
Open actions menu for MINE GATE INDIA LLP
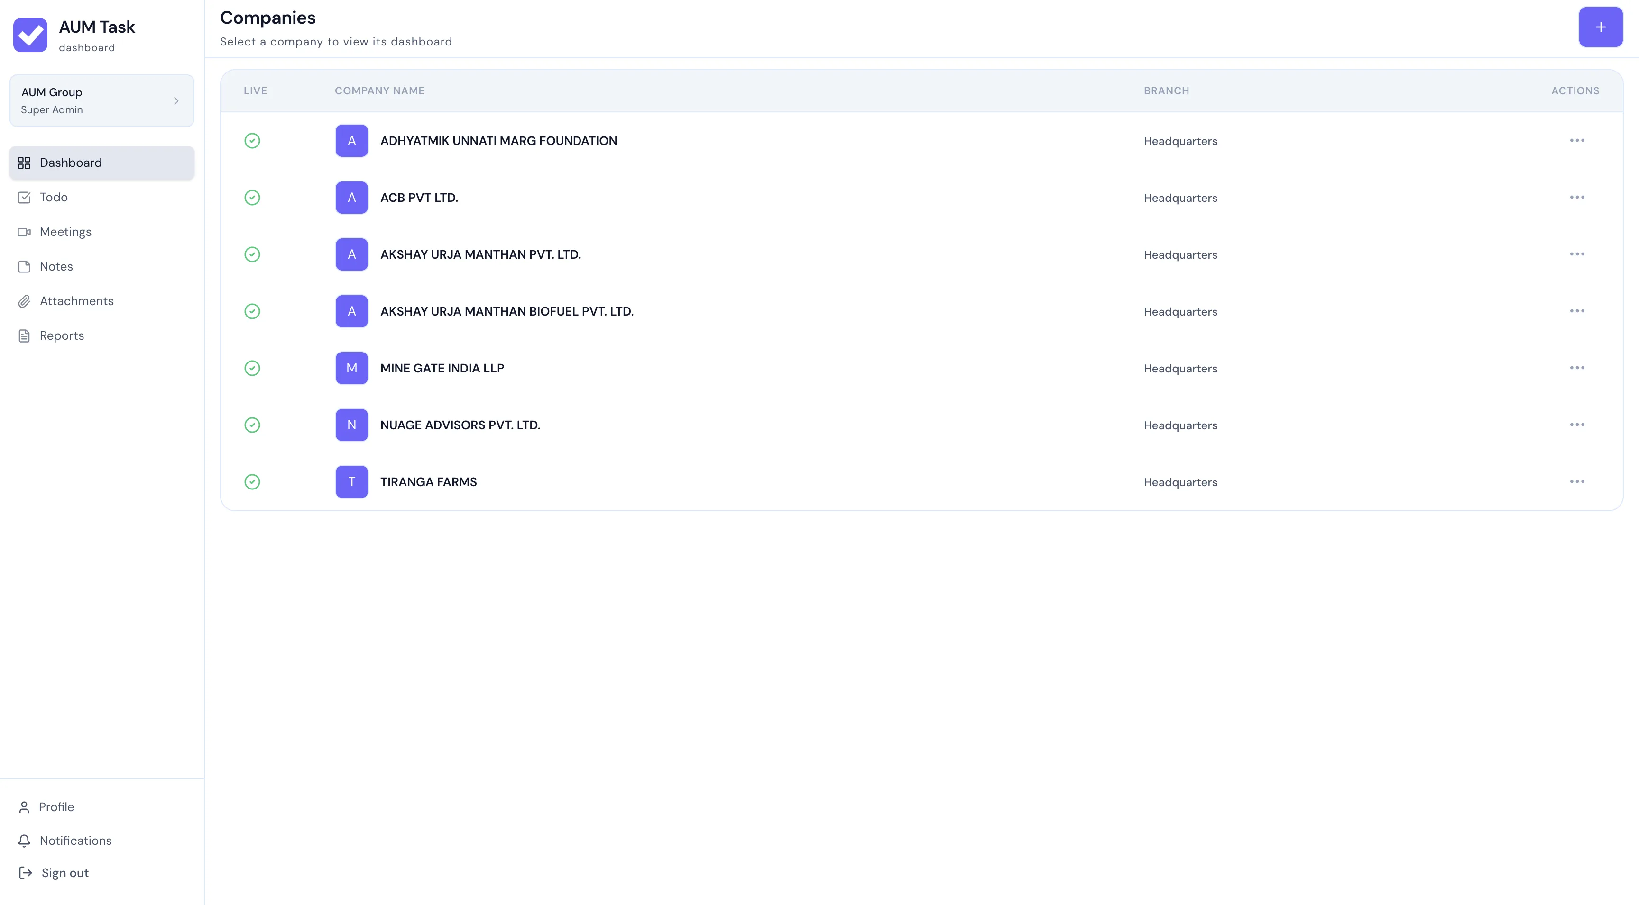(x=1577, y=368)
